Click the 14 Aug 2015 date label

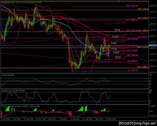point(88,119)
